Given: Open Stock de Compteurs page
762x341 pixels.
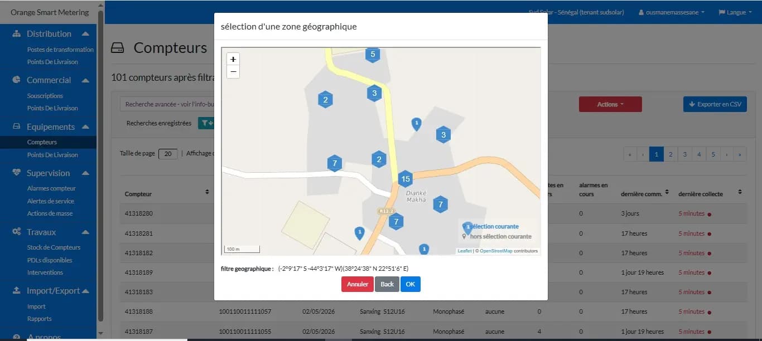Looking at the screenshot, I should click(54, 247).
